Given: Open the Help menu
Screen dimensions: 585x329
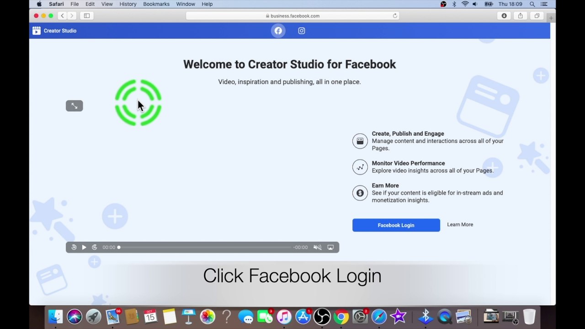Looking at the screenshot, I should tap(207, 4).
